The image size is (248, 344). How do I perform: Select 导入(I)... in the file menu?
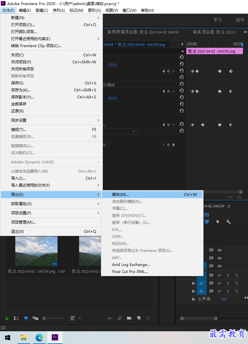(x=52, y=178)
